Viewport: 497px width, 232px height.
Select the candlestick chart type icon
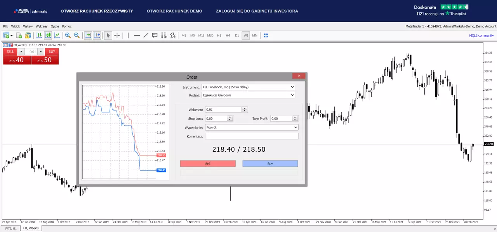pyautogui.click(x=48, y=35)
